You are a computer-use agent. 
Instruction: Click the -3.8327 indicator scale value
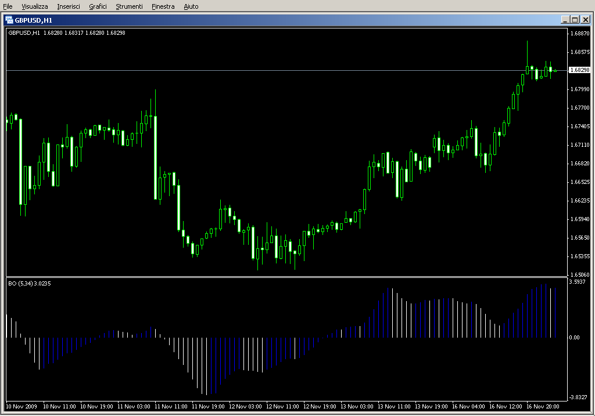pos(578,397)
